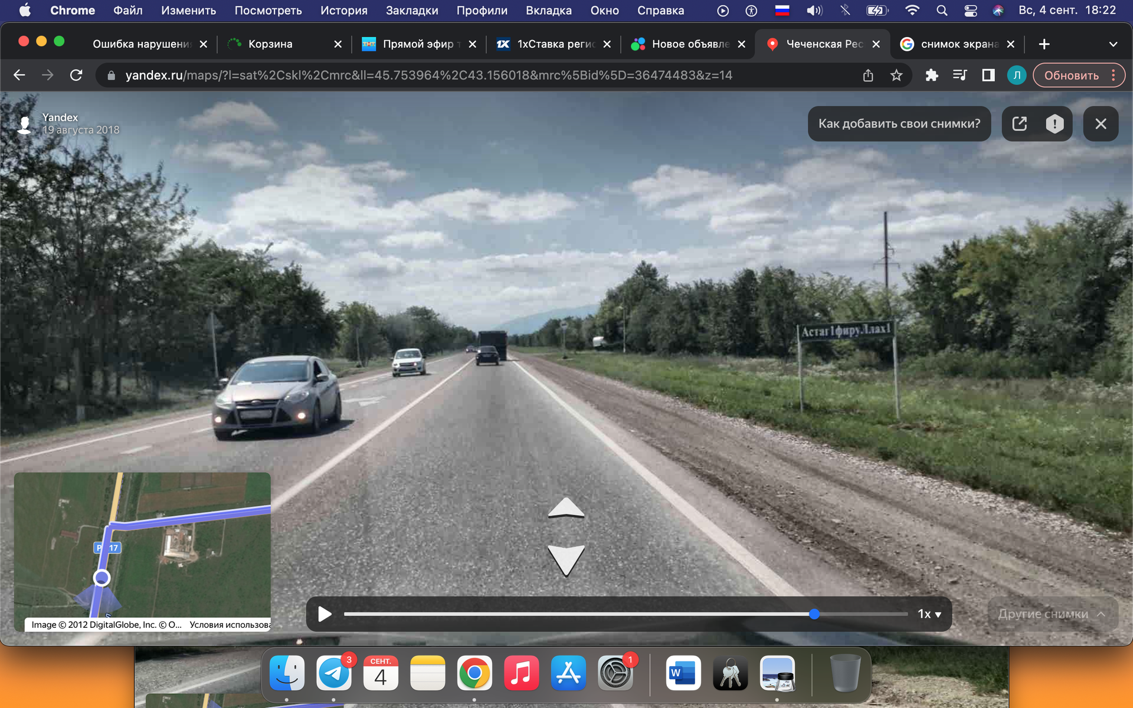This screenshot has height=708, width=1133.
Task: Toggle Chrome side panel
Action: click(x=988, y=76)
